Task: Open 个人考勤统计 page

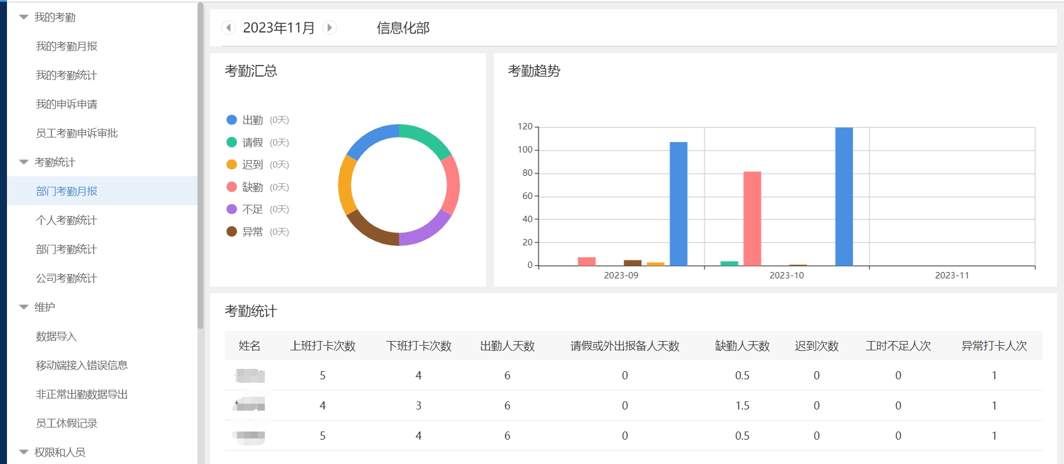Action: (66, 220)
